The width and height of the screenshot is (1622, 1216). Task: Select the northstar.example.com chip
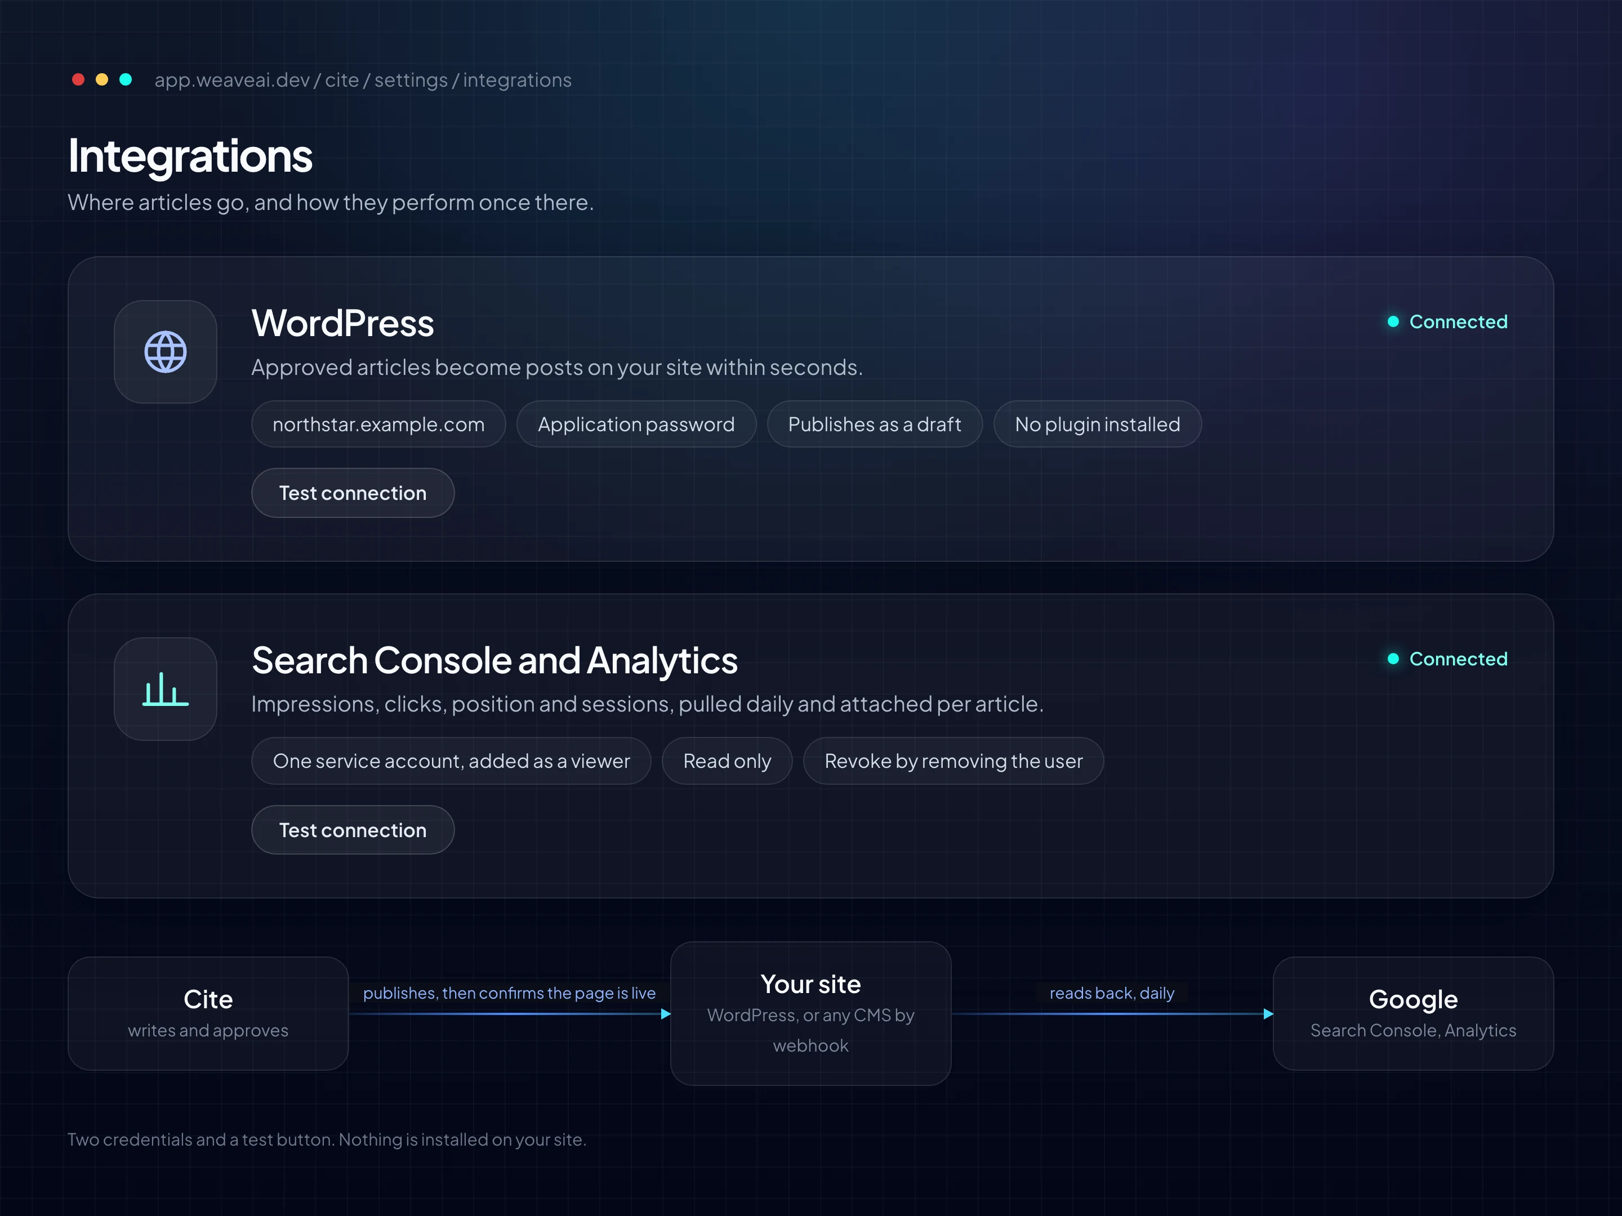[x=378, y=424]
